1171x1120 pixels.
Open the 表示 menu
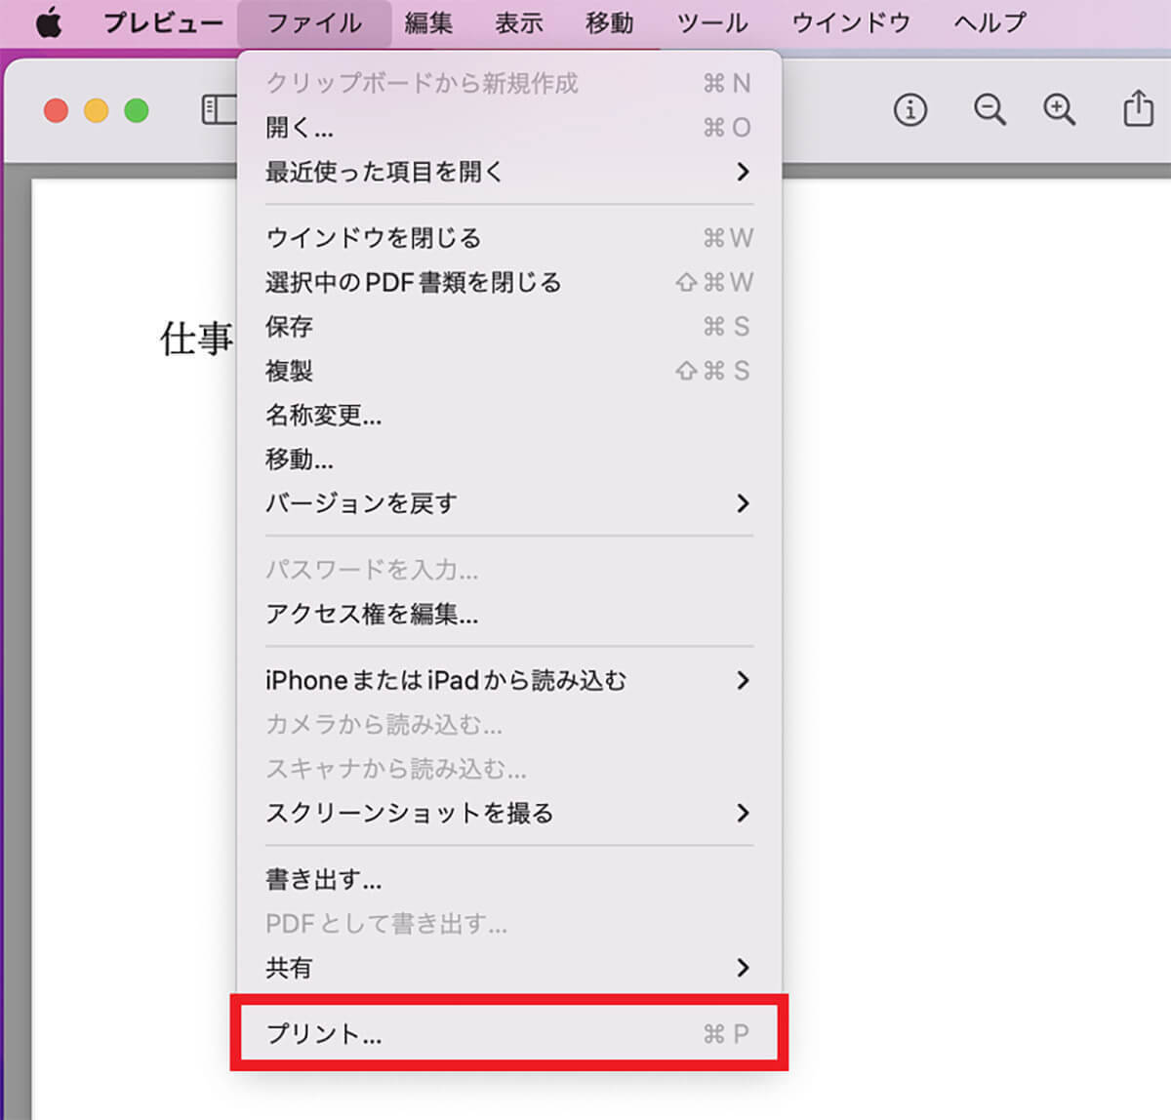(518, 23)
